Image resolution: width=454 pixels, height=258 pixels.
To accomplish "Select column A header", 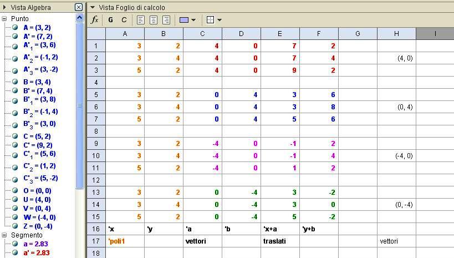I will [x=125, y=34].
